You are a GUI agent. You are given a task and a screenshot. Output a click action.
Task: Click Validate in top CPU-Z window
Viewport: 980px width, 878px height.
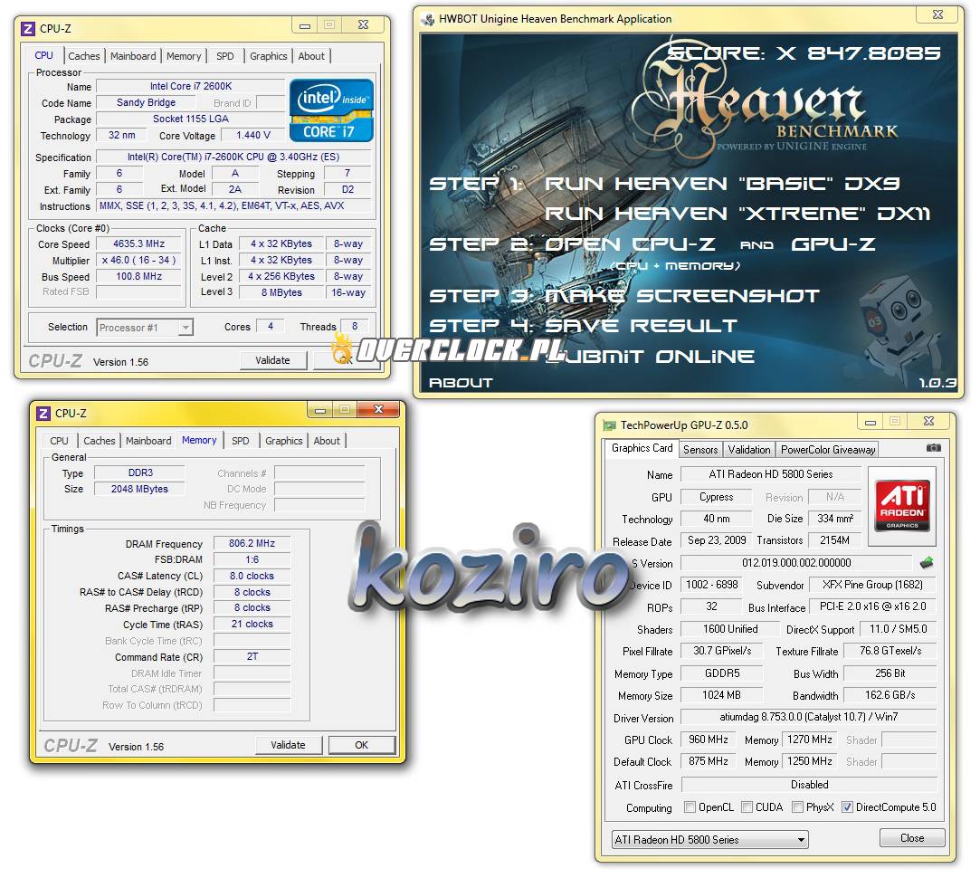272,360
